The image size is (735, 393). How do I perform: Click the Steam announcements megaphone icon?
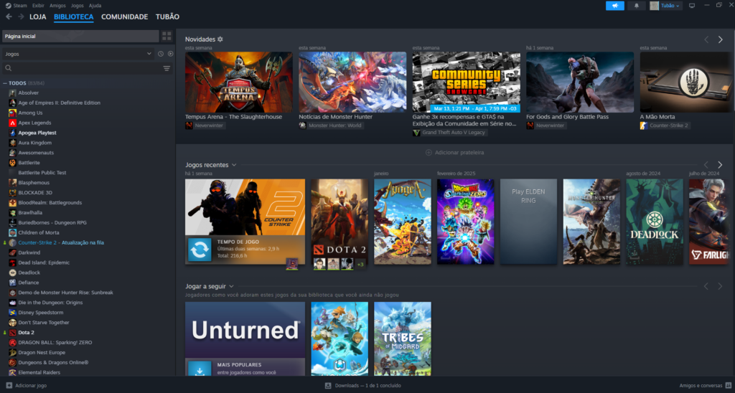click(x=614, y=6)
